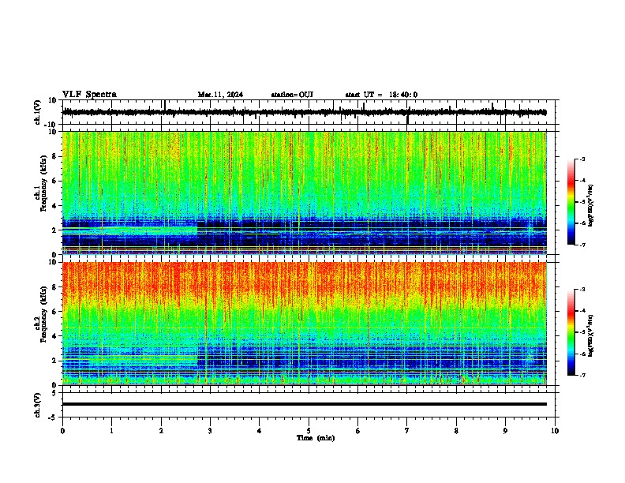The width and height of the screenshot is (625, 483).
Task: Click the "start UT = 18:40:0" header text
Action: point(381,95)
